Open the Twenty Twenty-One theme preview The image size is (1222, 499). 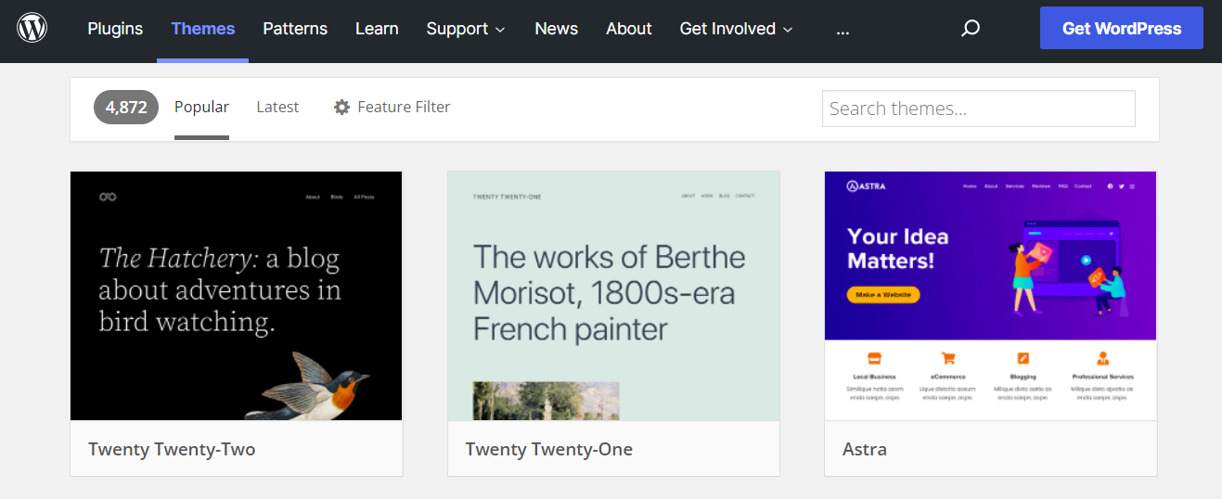(613, 296)
